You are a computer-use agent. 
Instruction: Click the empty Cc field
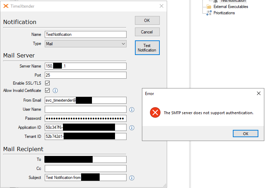pyautogui.click(x=86, y=169)
